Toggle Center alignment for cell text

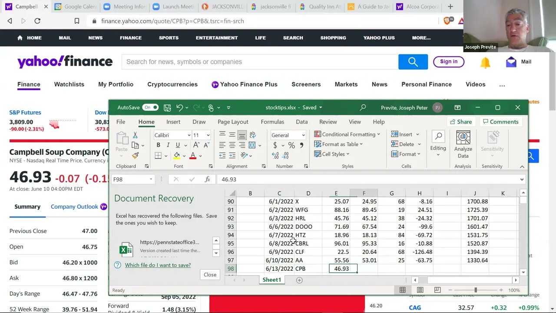coord(232,145)
